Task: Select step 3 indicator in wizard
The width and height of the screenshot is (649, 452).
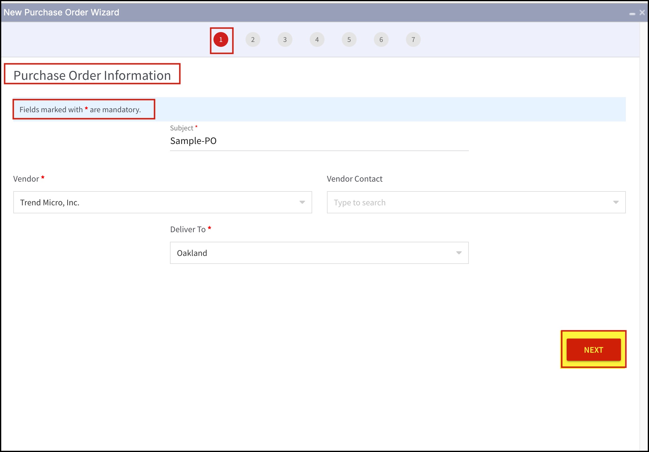Action: [285, 40]
